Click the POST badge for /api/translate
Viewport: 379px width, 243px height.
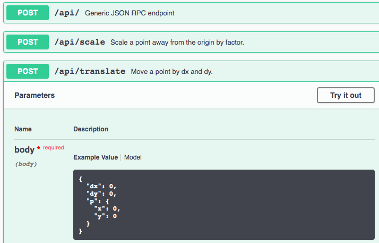[28, 71]
